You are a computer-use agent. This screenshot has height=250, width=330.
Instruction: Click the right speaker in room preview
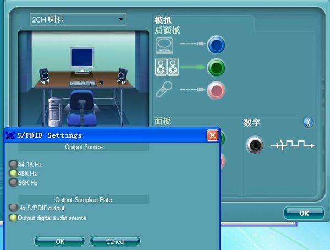122,76
